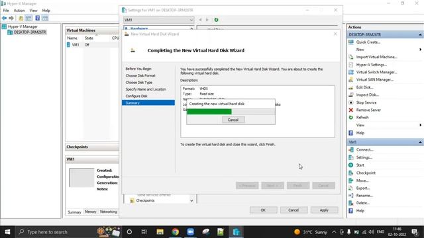Create a Checkpoint for VM1

[366, 173]
